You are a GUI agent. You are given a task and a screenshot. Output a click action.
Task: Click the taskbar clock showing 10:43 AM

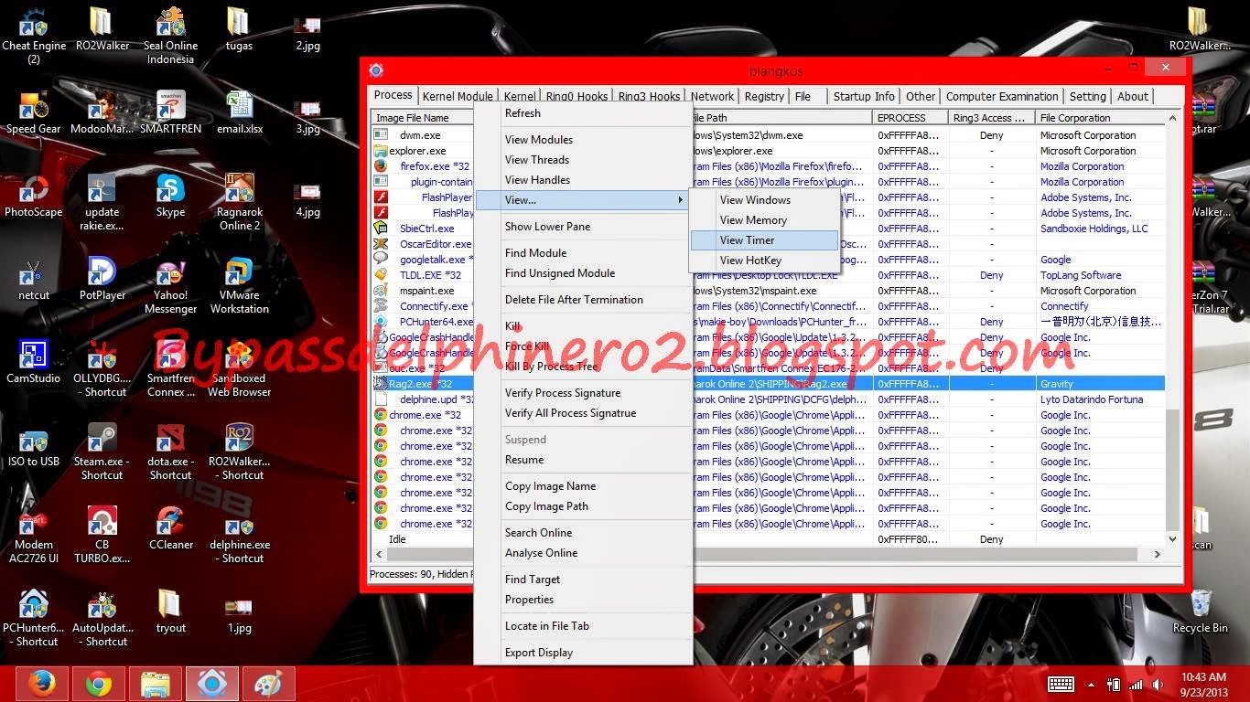coord(1203,684)
